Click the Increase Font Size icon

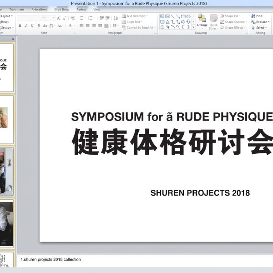tap(58, 18)
